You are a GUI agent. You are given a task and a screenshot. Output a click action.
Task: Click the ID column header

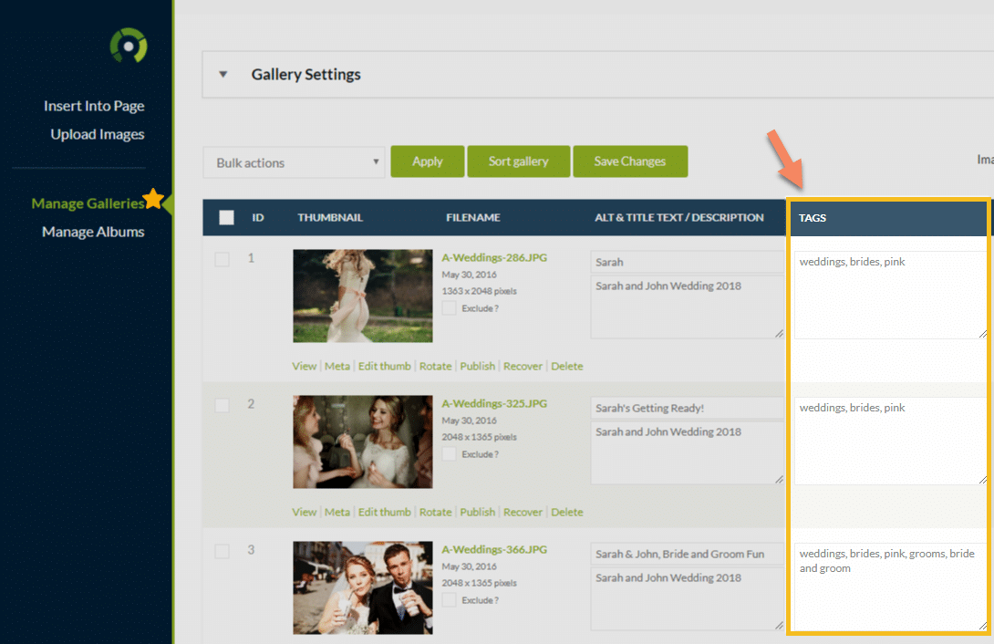(x=258, y=217)
